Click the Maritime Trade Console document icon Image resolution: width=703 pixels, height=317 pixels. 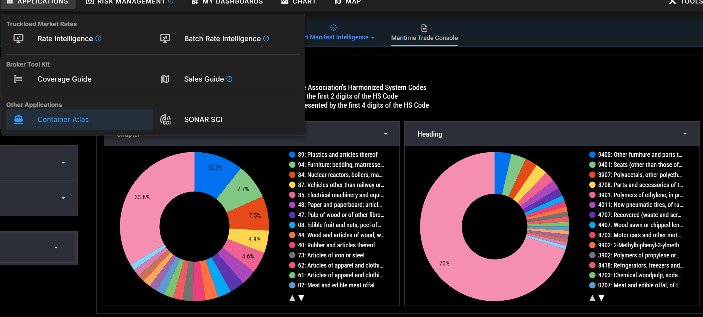tap(424, 28)
